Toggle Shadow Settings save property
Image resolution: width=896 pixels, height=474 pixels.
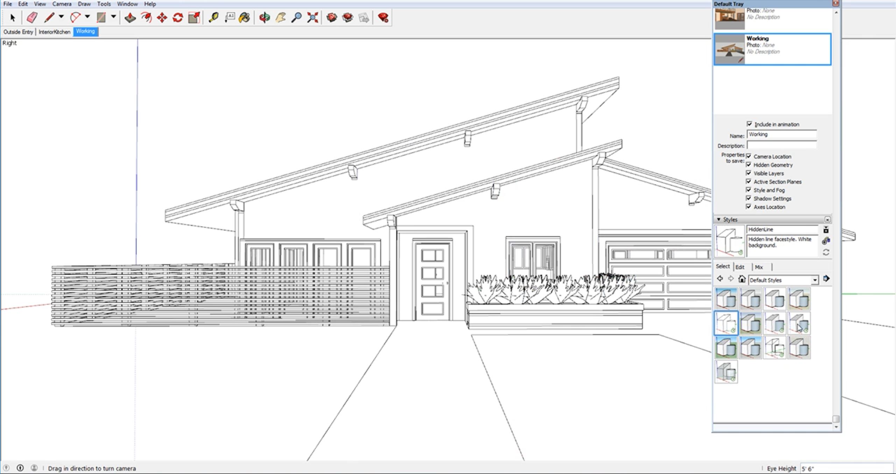749,198
